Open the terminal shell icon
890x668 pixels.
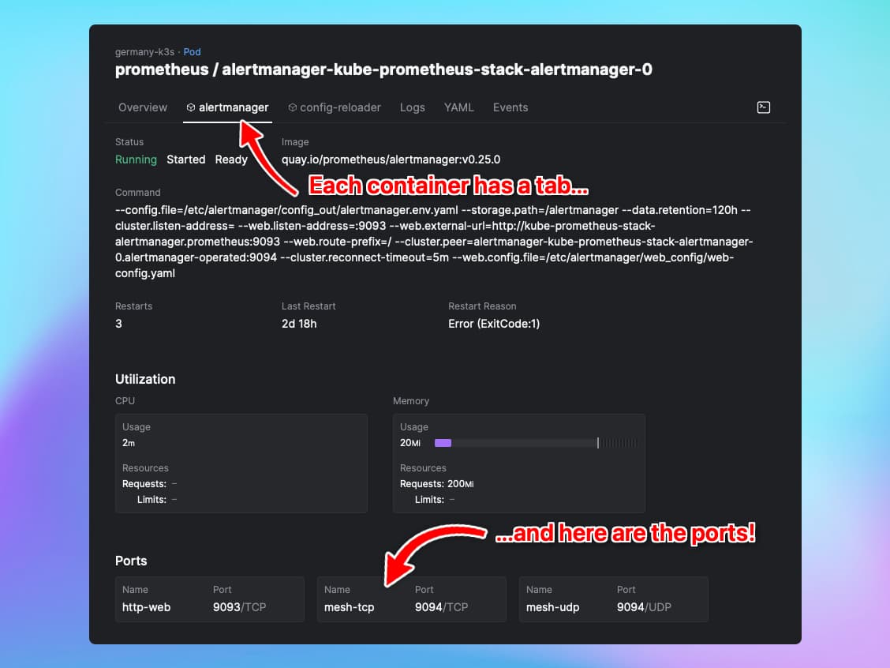point(764,107)
